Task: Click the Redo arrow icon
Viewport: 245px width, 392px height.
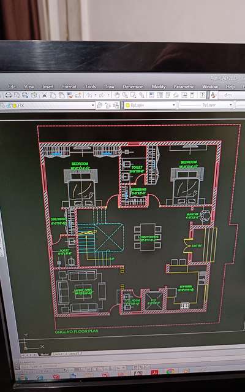Action: click(102, 95)
